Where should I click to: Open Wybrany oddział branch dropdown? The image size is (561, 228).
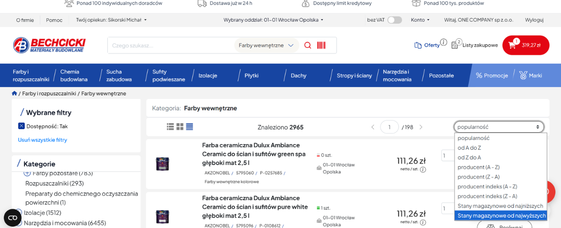pyautogui.click(x=273, y=20)
